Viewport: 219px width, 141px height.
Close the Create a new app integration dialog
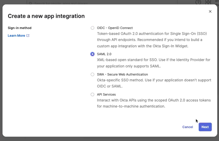click(210, 11)
